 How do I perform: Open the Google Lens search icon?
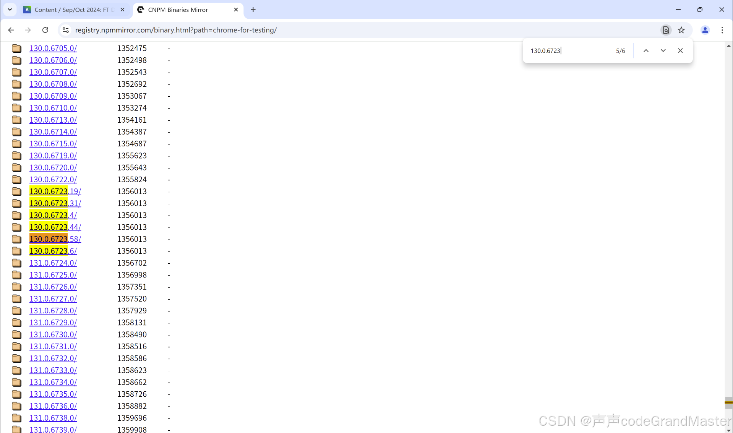(666, 30)
